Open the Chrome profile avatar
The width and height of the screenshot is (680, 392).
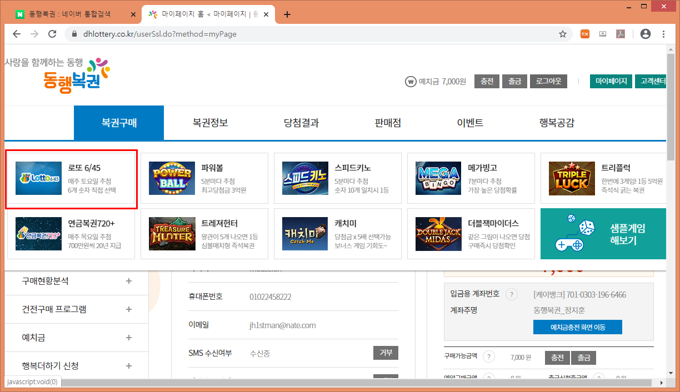(645, 34)
